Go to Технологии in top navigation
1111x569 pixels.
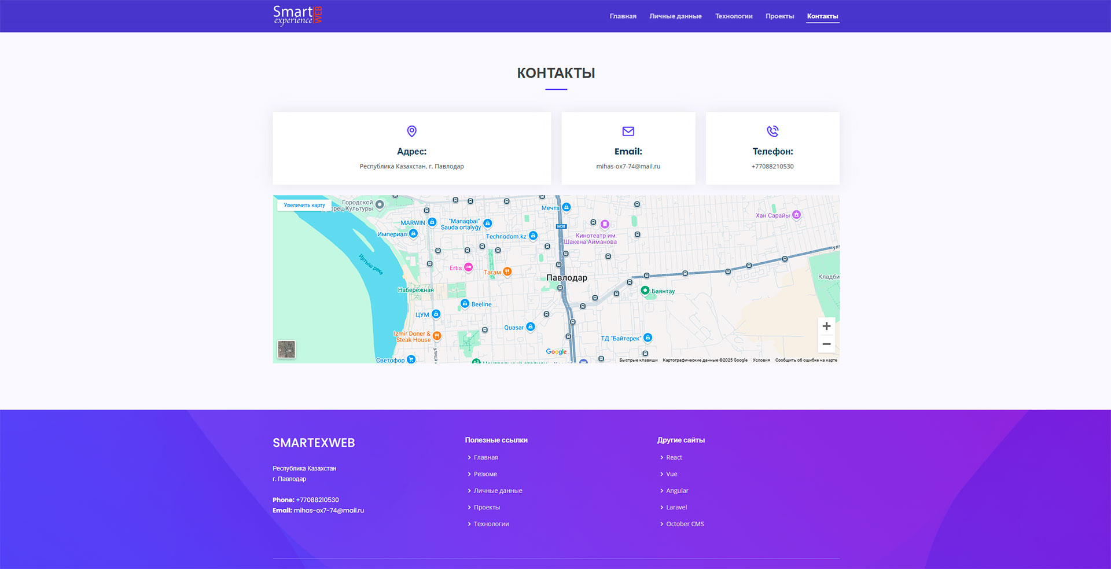point(733,16)
